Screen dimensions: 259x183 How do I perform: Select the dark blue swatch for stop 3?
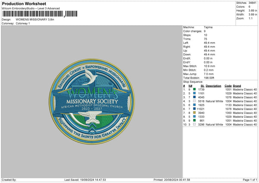coord(194,97)
